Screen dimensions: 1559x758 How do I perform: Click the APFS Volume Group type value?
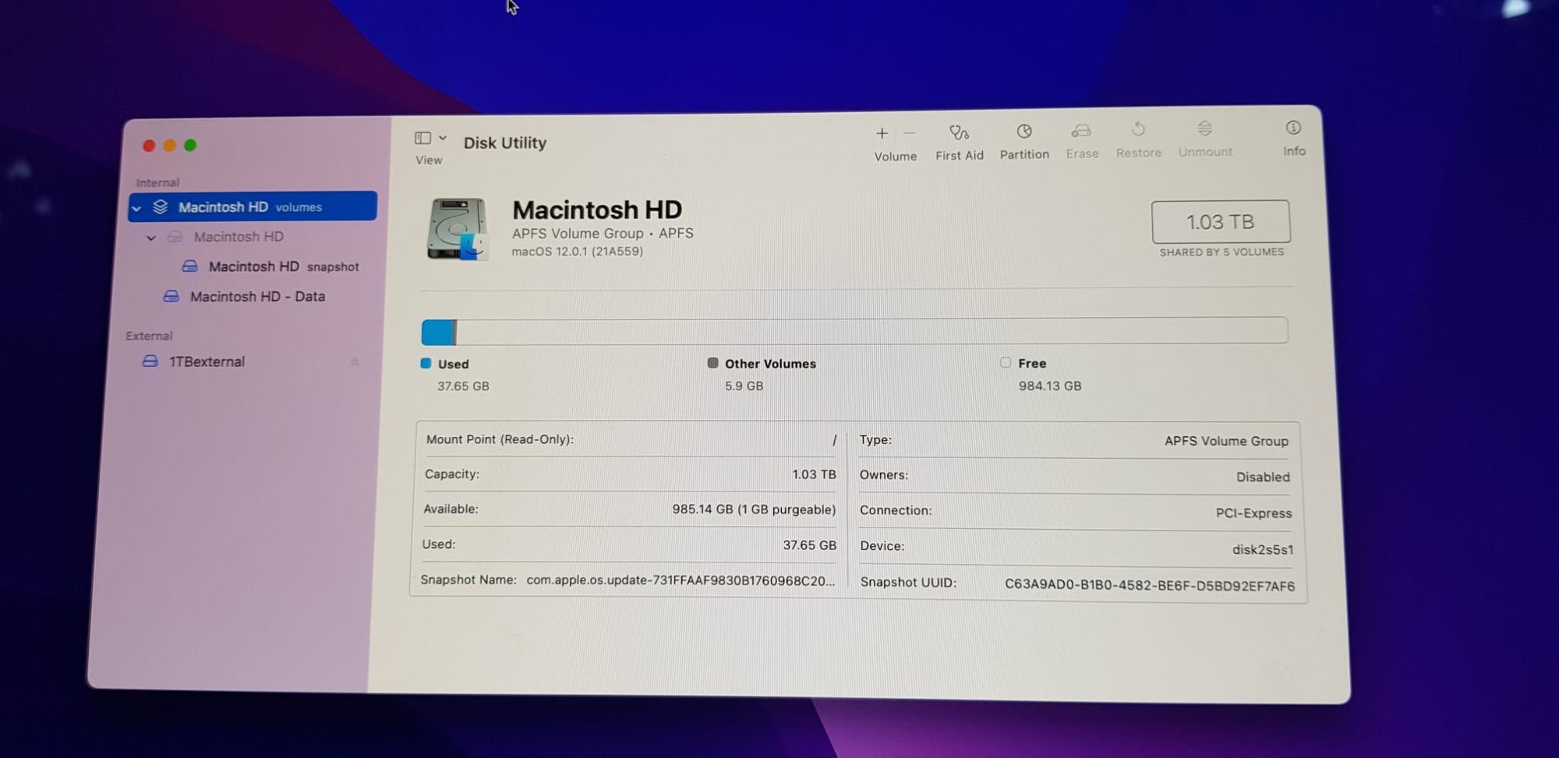(1226, 441)
